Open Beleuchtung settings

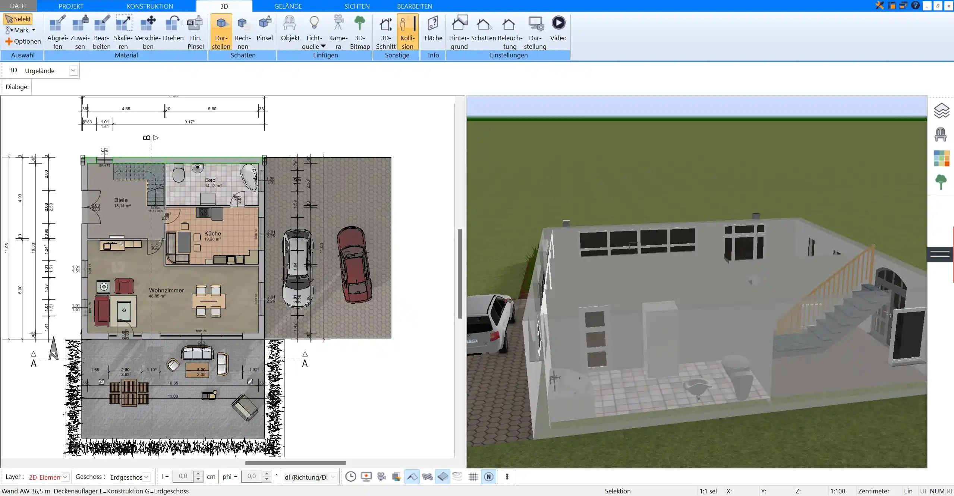click(510, 32)
